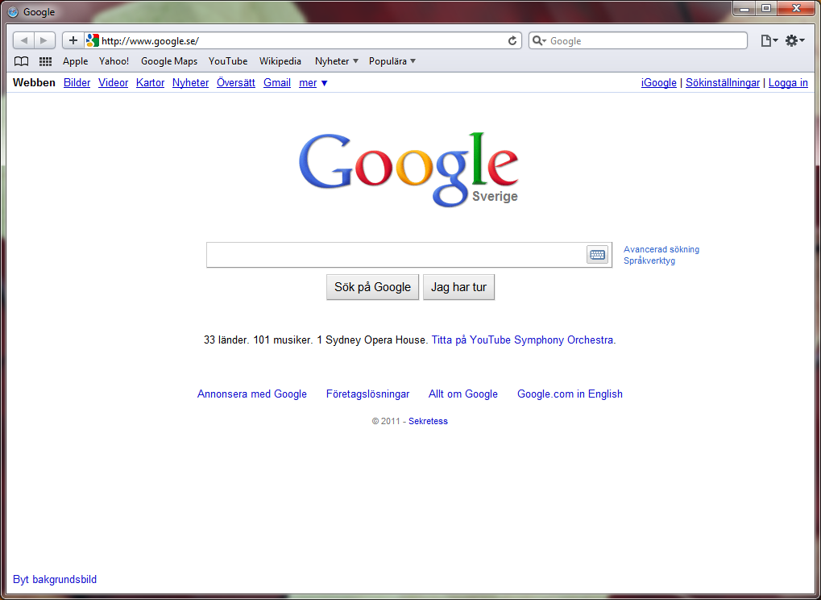
Task: Reload the page with the refresh icon
Action: (512, 41)
